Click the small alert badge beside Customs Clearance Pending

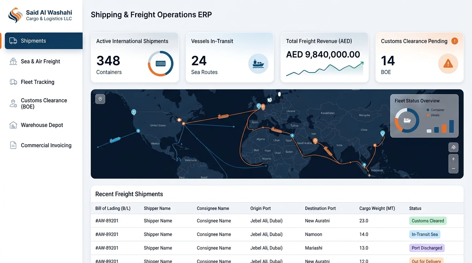point(455,41)
